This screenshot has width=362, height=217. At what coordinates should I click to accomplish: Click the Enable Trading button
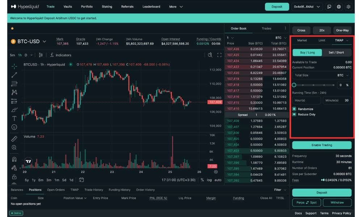pyautogui.click(x=322, y=145)
